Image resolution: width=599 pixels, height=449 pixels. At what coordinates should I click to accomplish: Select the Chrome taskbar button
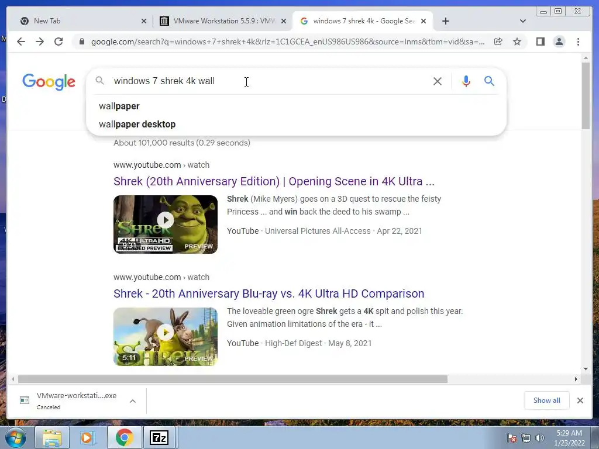(124, 437)
